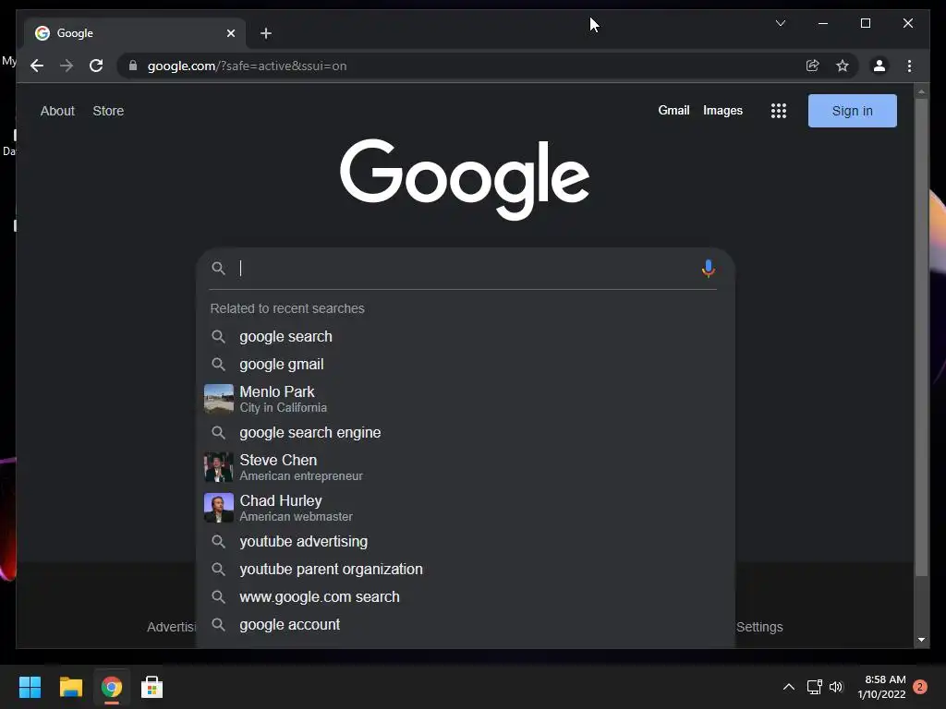Click the Steve Chen thumbnail photo

click(218, 466)
